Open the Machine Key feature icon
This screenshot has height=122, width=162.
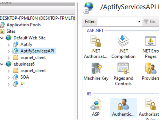point(97,68)
